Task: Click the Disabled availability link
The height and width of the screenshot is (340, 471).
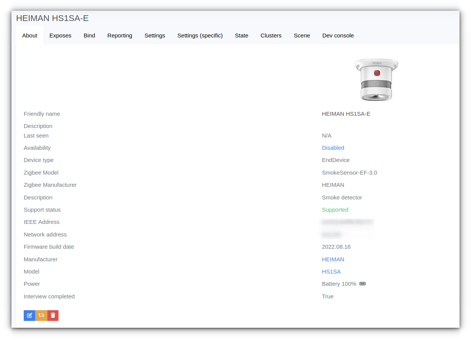Action: (333, 148)
